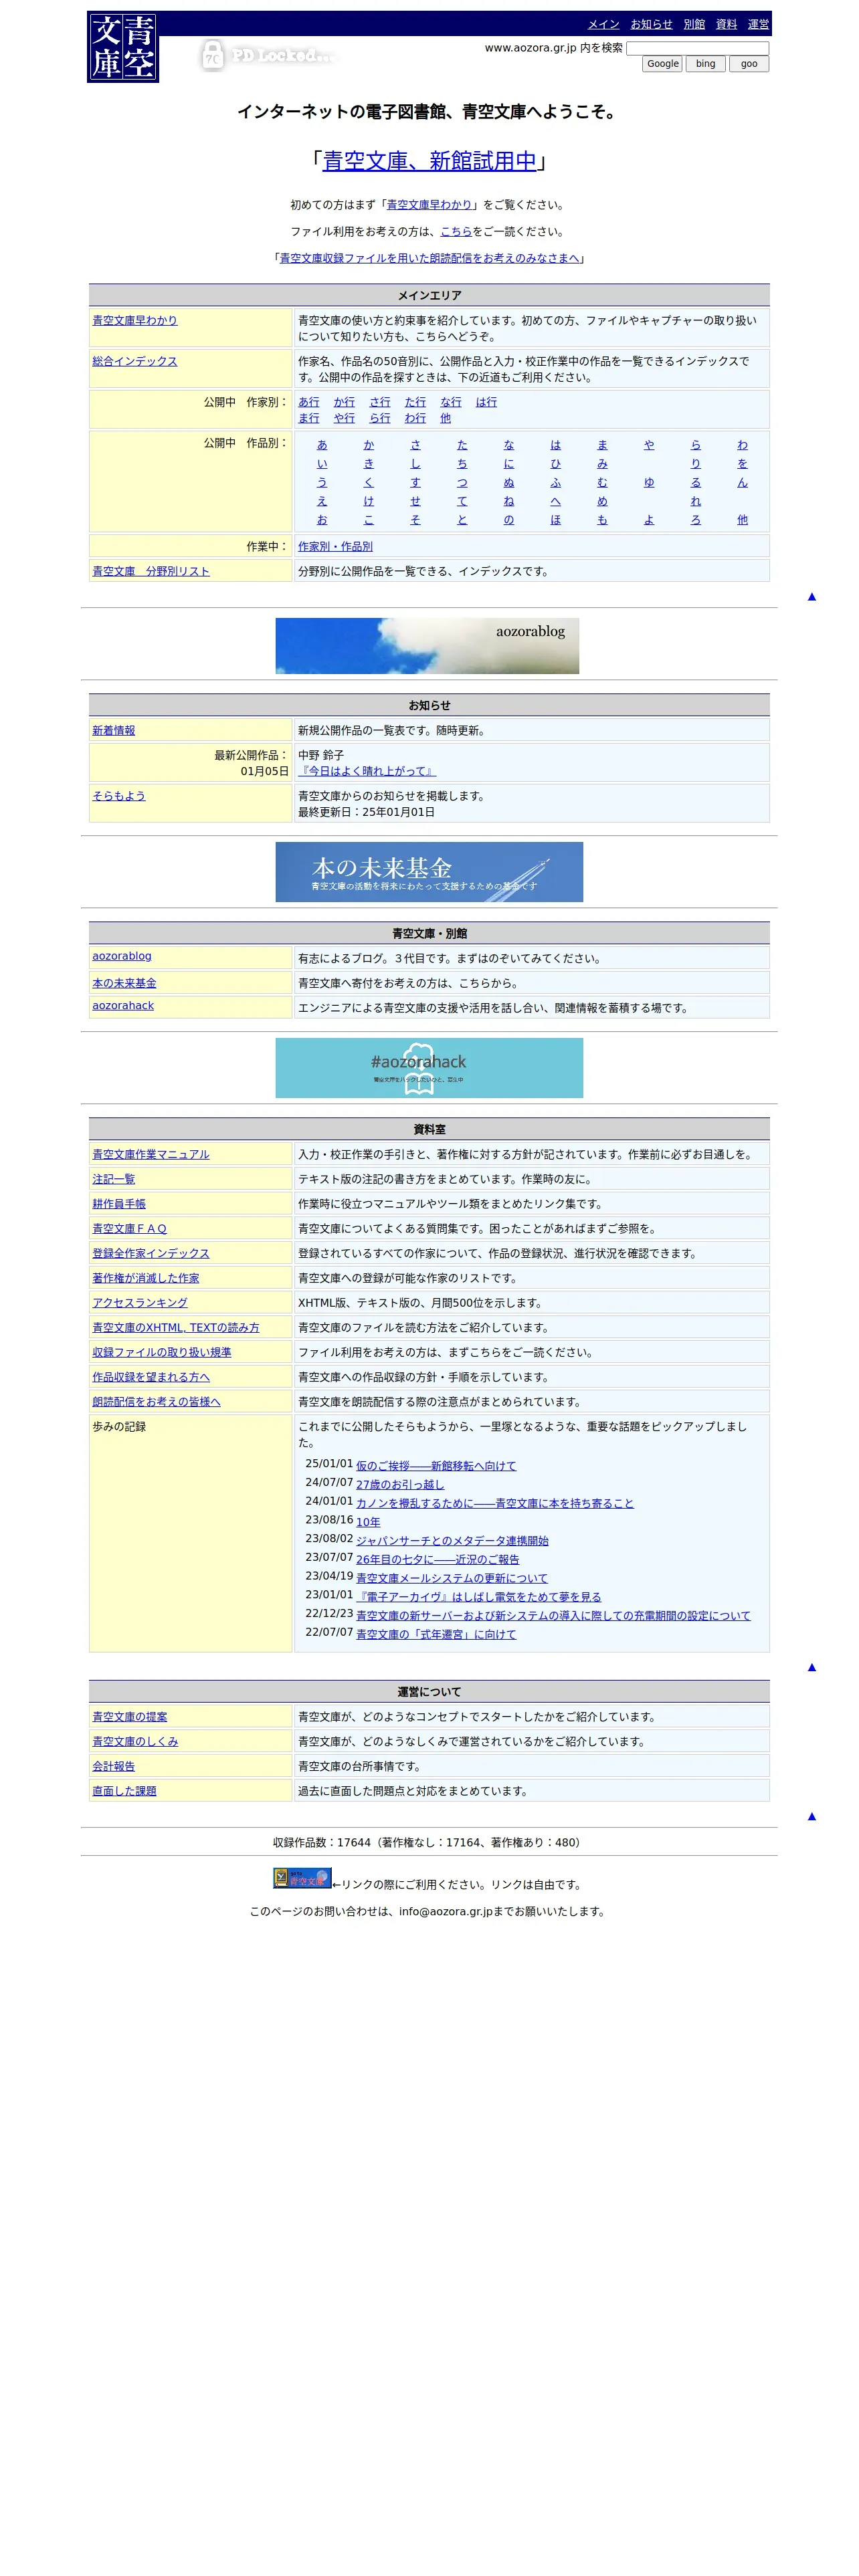Open the 本の未来基金 banner image
The height and width of the screenshot is (2576, 859).
tap(429, 872)
